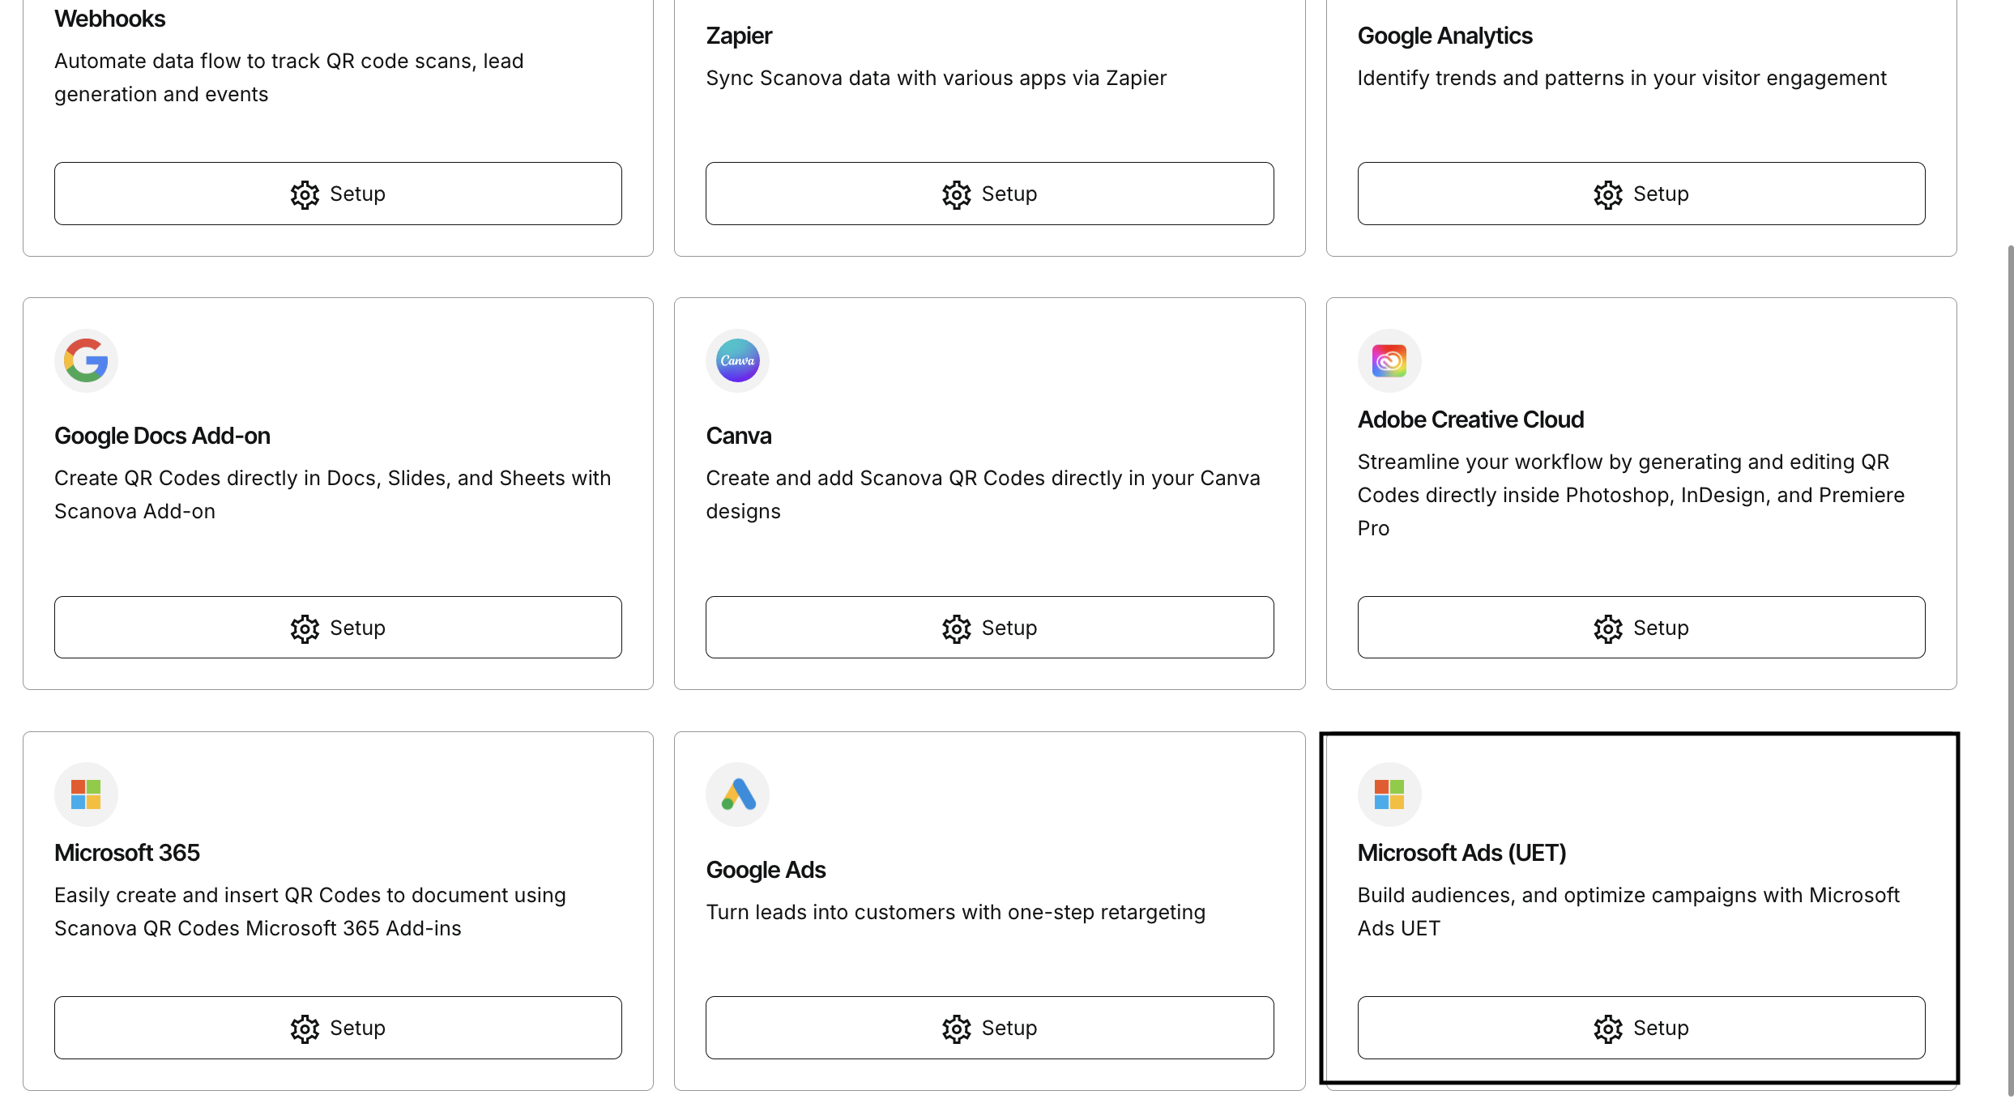Image resolution: width=2014 pixels, height=1116 pixels.
Task: Click the Google Ads logo icon
Action: pyautogui.click(x=737, y=794)
